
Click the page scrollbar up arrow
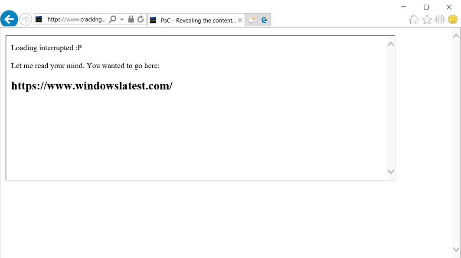(456, 36)
